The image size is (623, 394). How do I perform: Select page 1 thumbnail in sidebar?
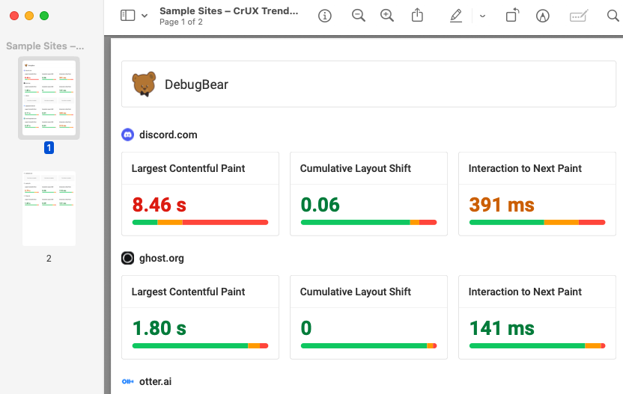click(49, 98)
